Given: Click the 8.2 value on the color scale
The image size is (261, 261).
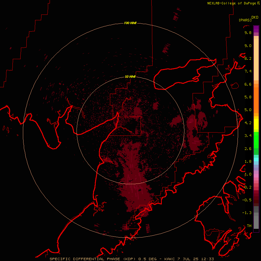Looking at the screenshot, I should click(x=248, y=58).
